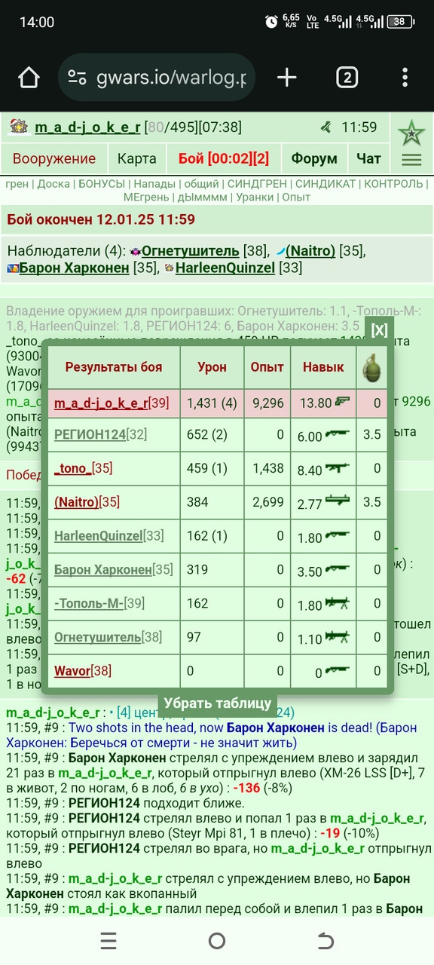
Task: Tap the gwars.io address bar
Action: click(x=157, y=77)
